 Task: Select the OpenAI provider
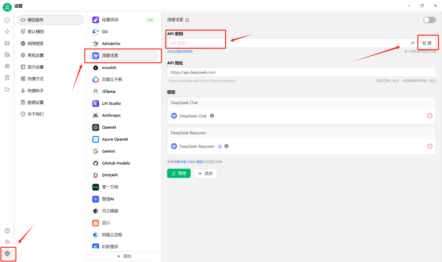tap(124, 128)
